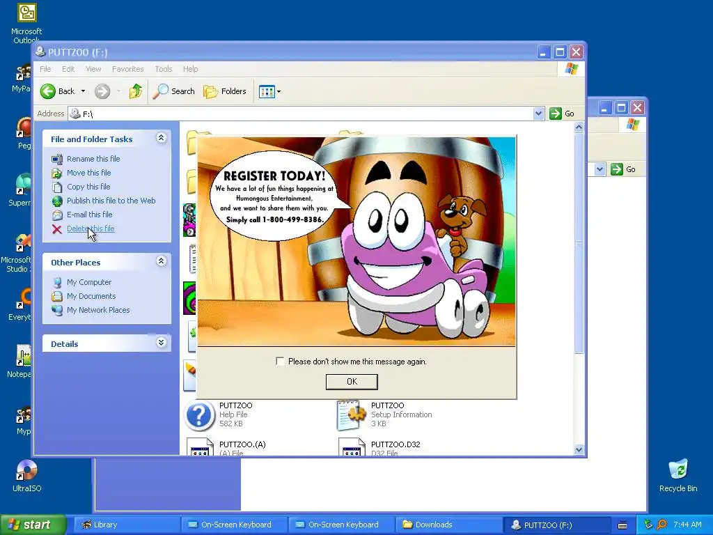The image size is (713, 535).
Task: Click the Copy this file icon
Action: click(57, 187)
